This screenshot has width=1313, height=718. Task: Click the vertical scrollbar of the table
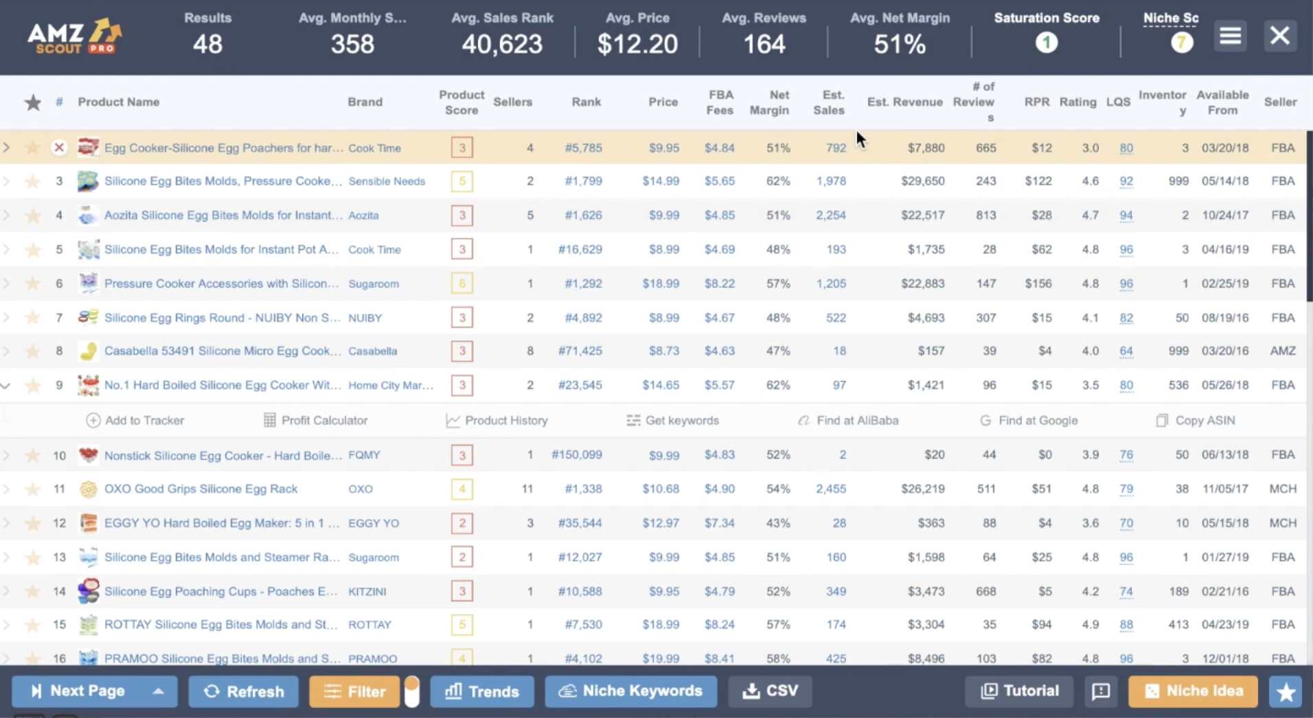point(1309,216)
